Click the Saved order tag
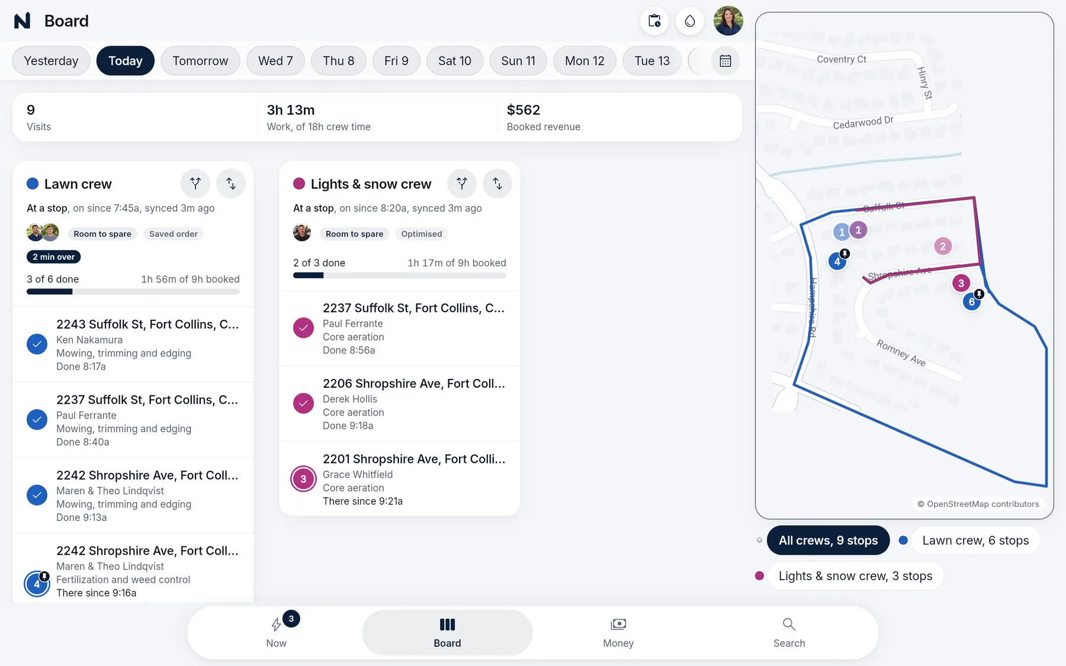The image size is (1066, 666). point(174,234)
